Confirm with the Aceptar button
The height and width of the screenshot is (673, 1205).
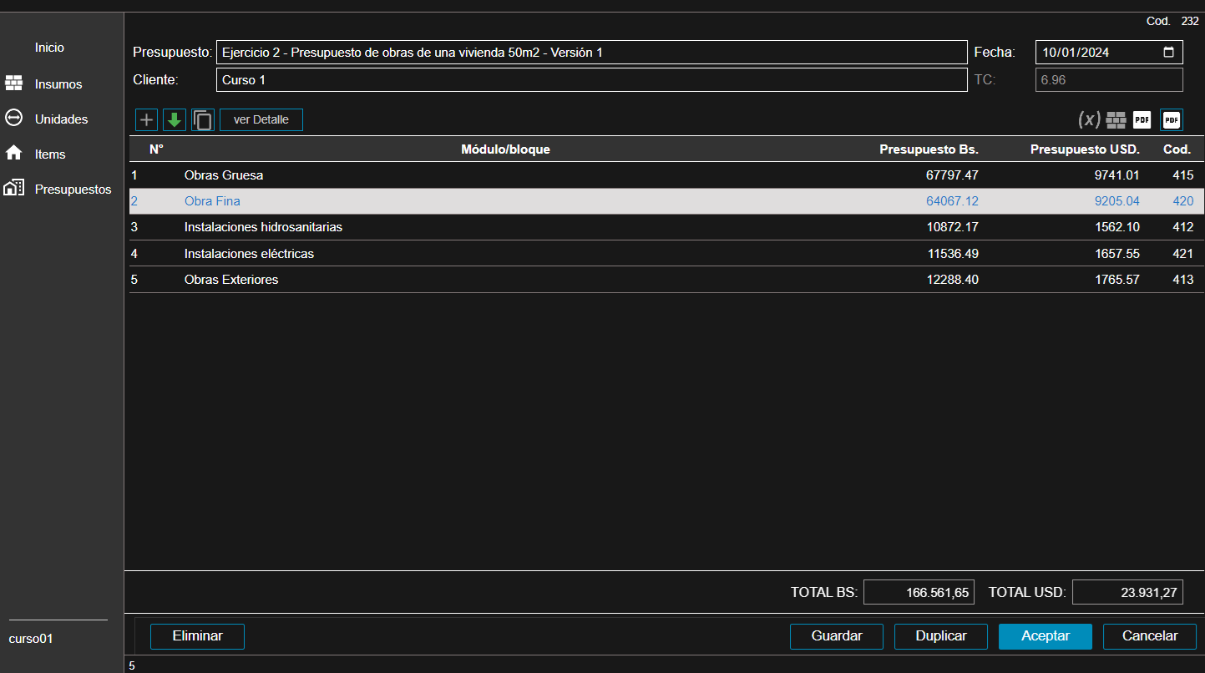click(x=1046, y=636)
